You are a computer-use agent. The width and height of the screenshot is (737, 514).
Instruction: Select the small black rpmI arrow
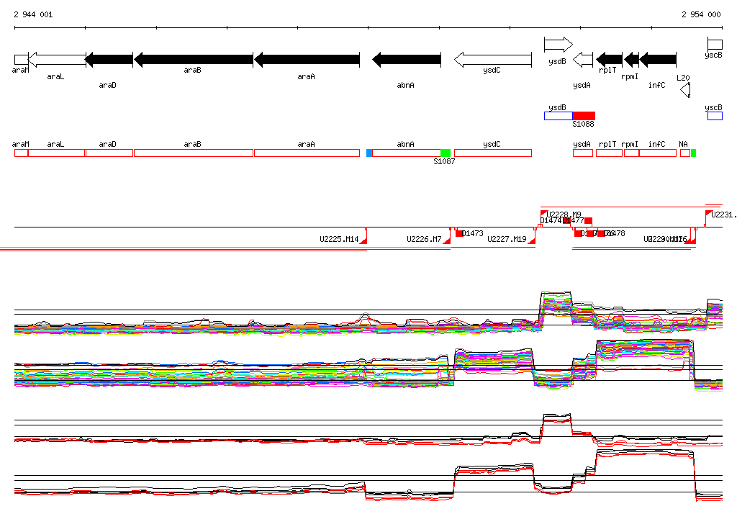pos(632,60)
